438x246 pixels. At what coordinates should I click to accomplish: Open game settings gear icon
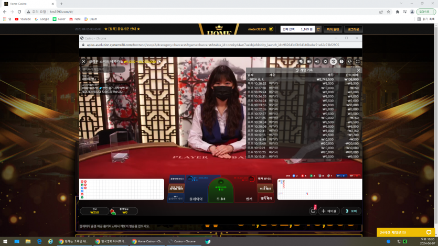coord(325,62)
